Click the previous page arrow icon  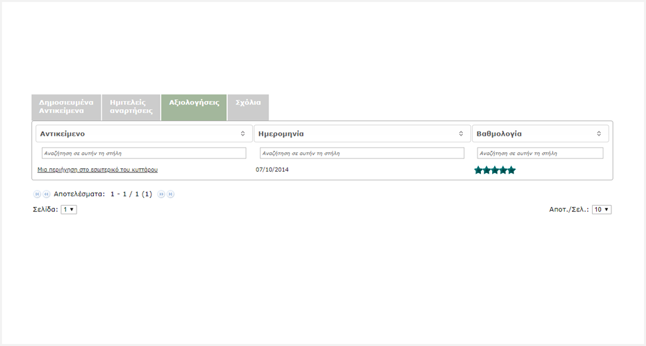click(47, 194)
